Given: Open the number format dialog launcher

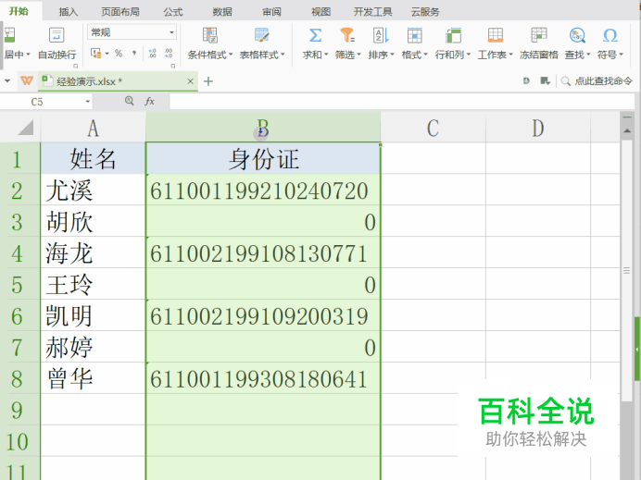Looking at the screenshot, I should pos(173,66).
